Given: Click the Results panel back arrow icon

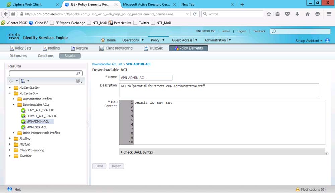Looking at the screenshot, I should [11, 81].
